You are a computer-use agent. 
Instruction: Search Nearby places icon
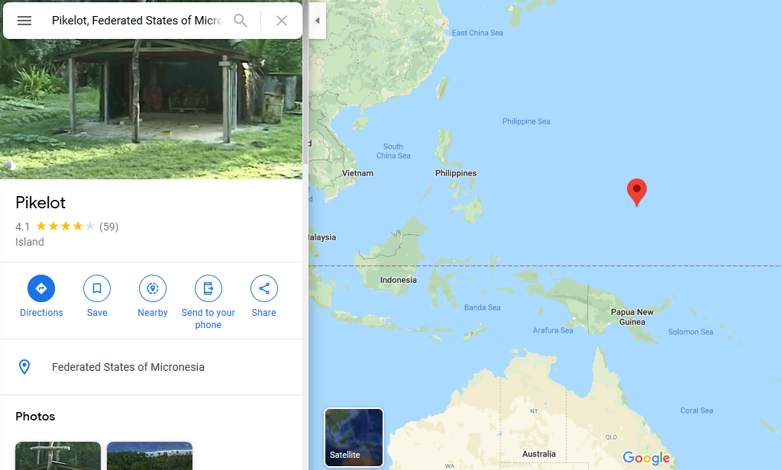click(x=153, y=289)
